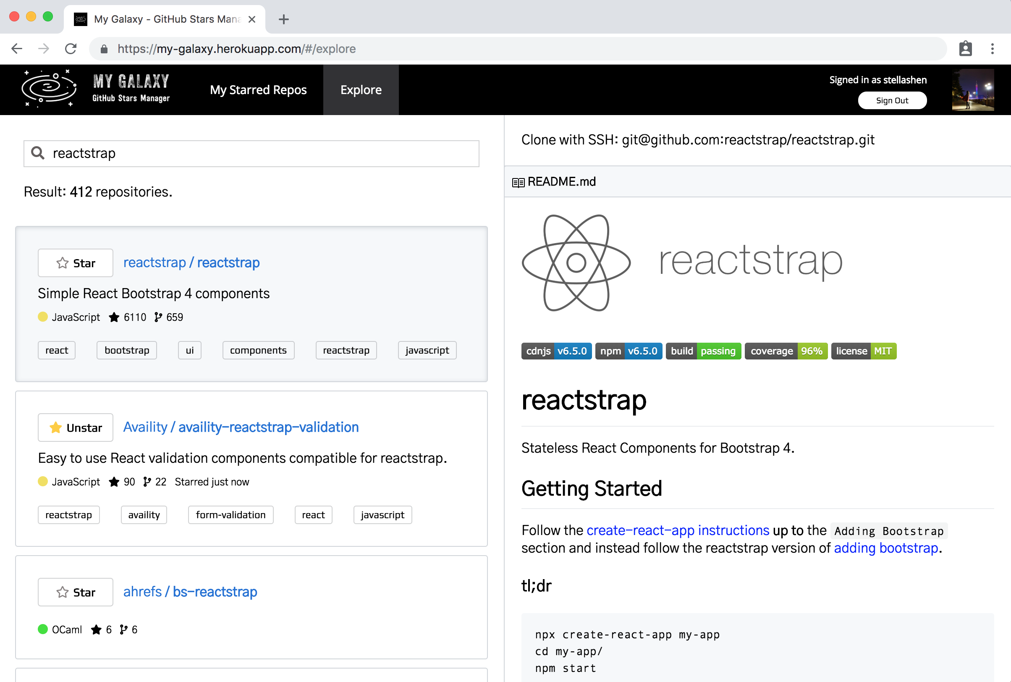Click the My Galaxy browser tab

tap(164, 19)
